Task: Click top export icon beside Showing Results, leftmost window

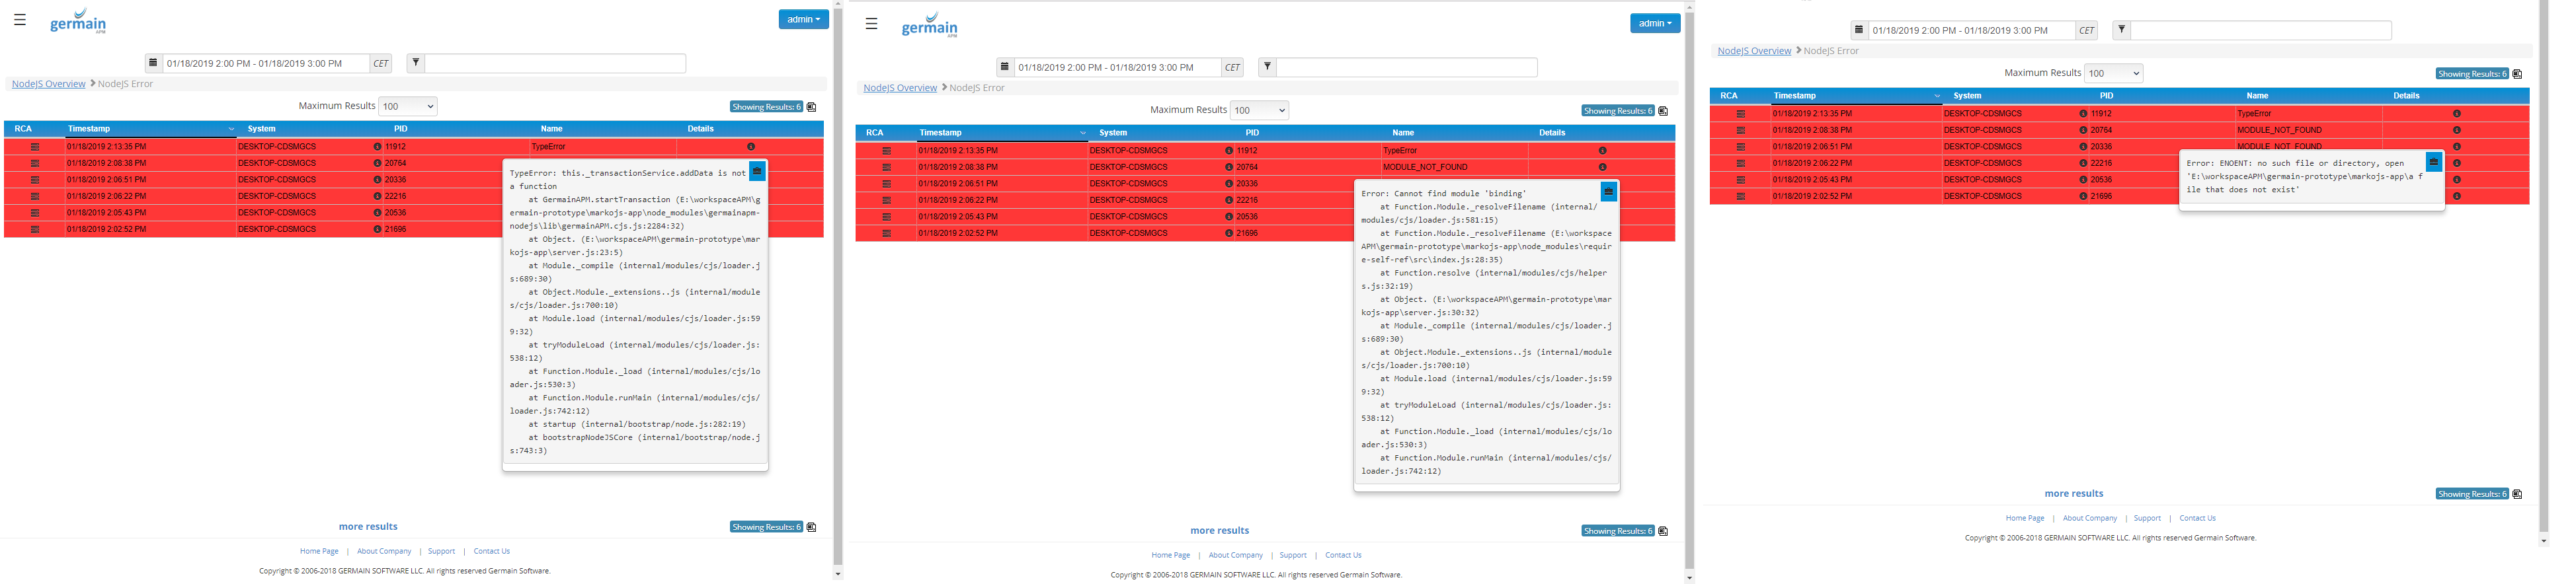Action: (x=812, y=107)
